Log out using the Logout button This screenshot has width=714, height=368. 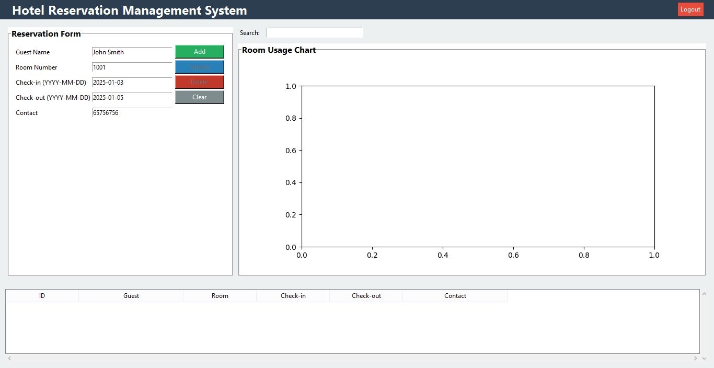[x=690, y=9]
